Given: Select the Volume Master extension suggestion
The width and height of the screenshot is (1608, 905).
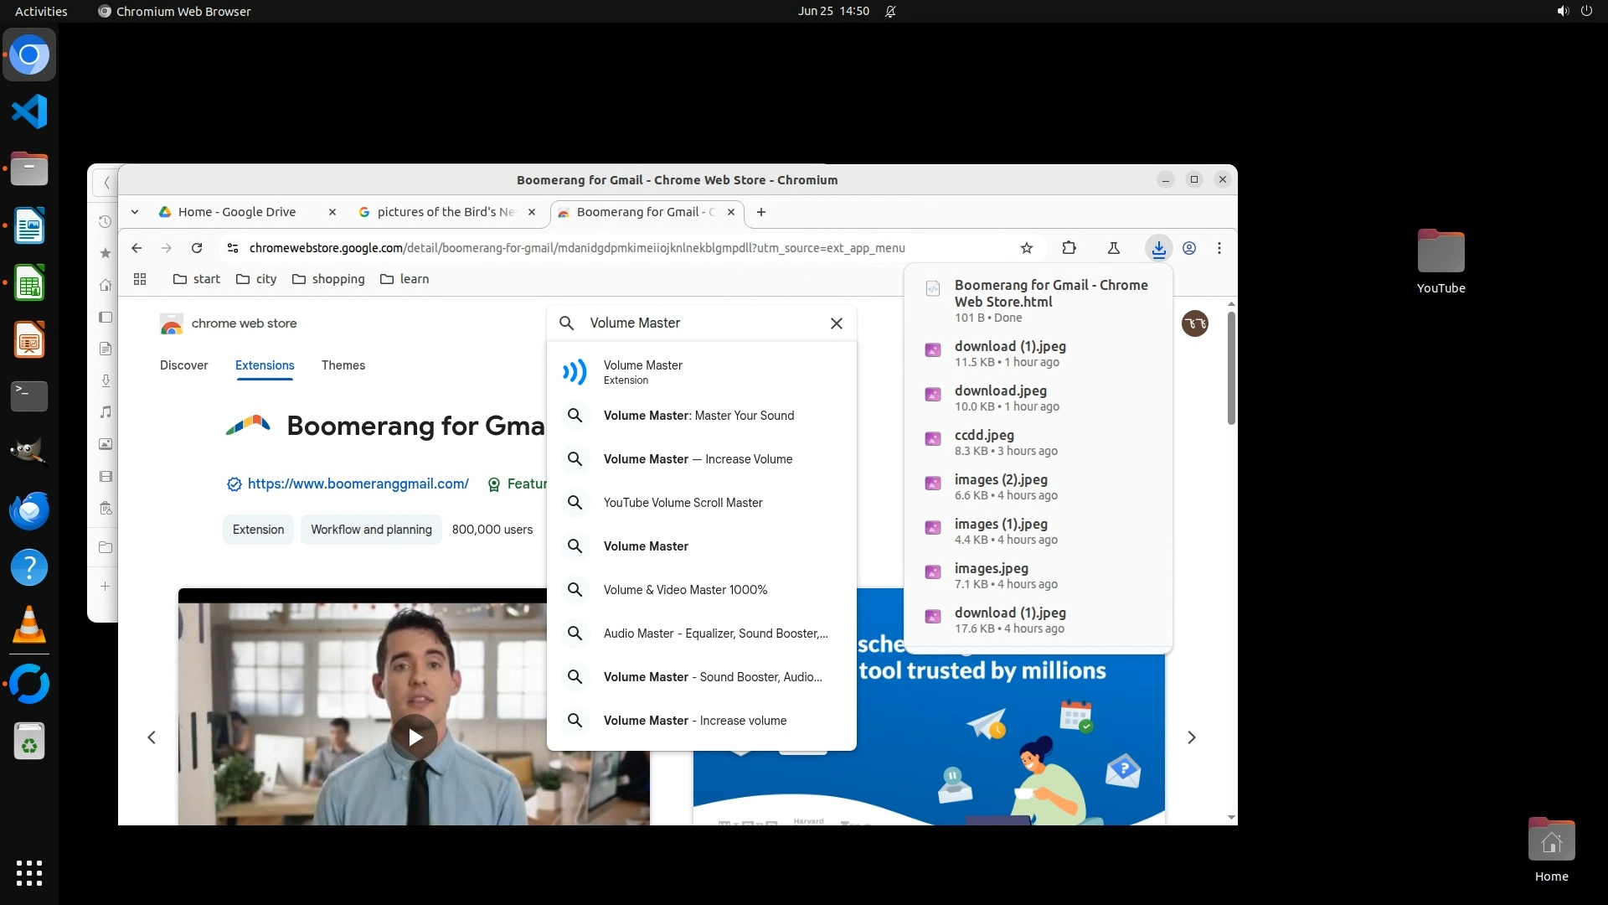Looking at the screenshot, I should click(x=643, y=372).
